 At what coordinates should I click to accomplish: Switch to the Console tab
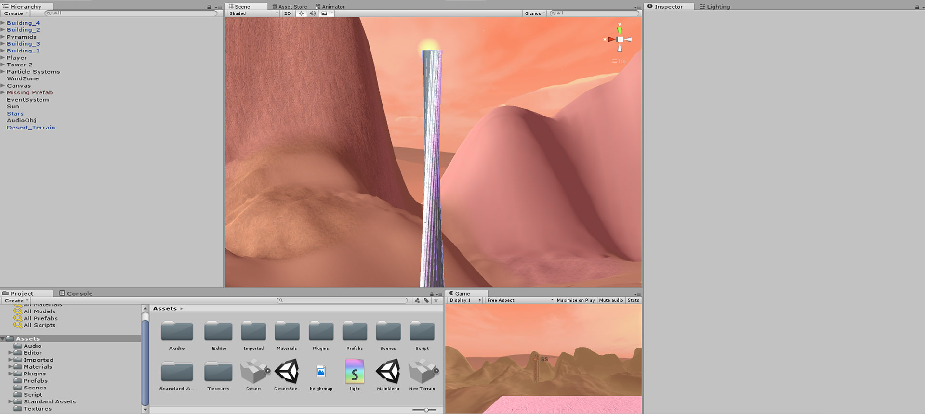pos(76,293)
